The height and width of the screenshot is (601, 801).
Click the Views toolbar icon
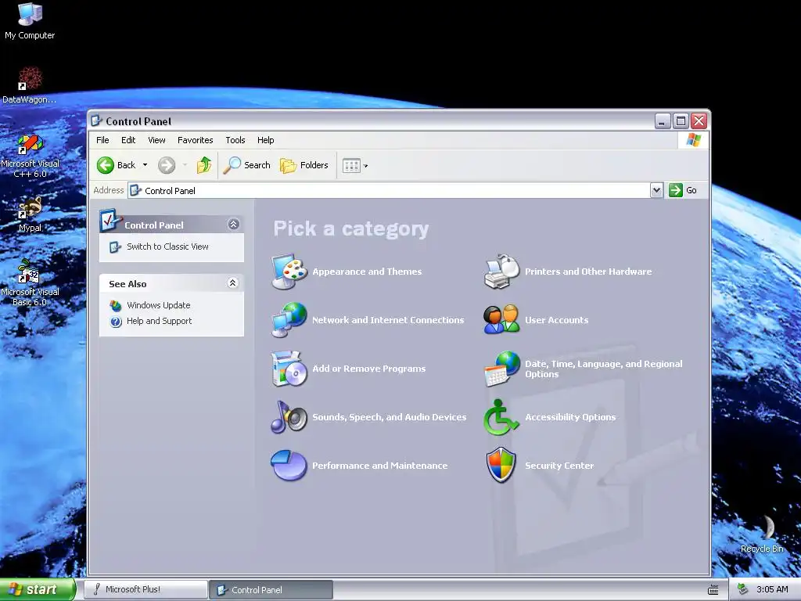point(351,166)
